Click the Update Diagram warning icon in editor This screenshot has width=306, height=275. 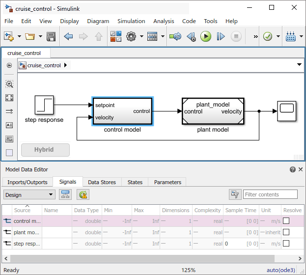pos(83,194)
